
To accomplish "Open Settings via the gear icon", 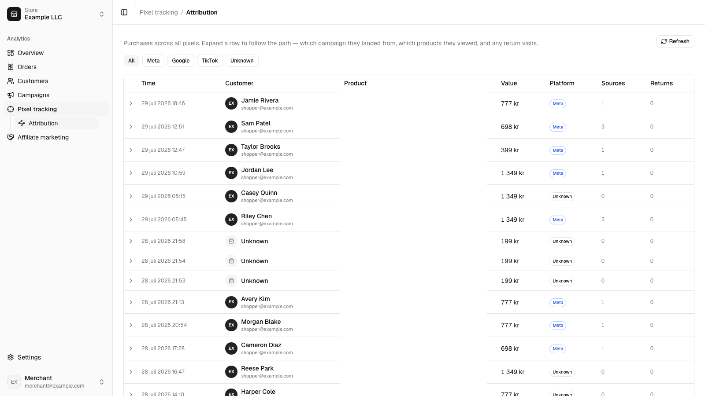I will (11, 357).
